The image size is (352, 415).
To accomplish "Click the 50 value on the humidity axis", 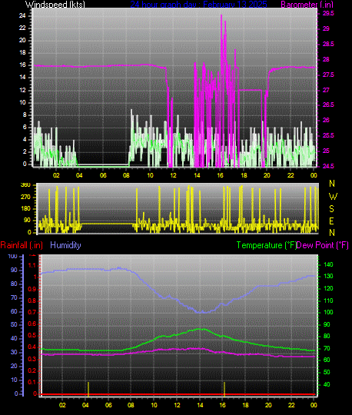I will [x=14, y=324].
